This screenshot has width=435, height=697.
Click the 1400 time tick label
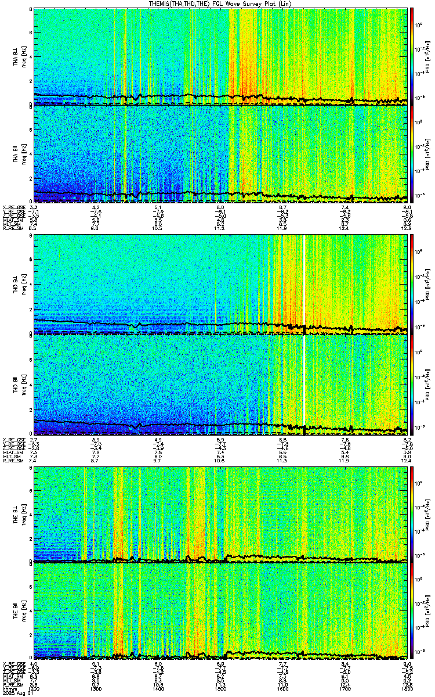tap(158, 689)
